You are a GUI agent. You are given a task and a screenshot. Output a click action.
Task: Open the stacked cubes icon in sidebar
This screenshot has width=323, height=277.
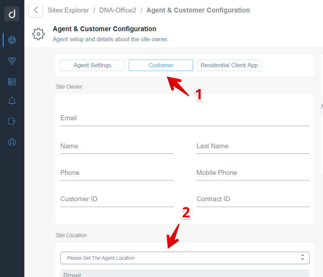point(12,61)
